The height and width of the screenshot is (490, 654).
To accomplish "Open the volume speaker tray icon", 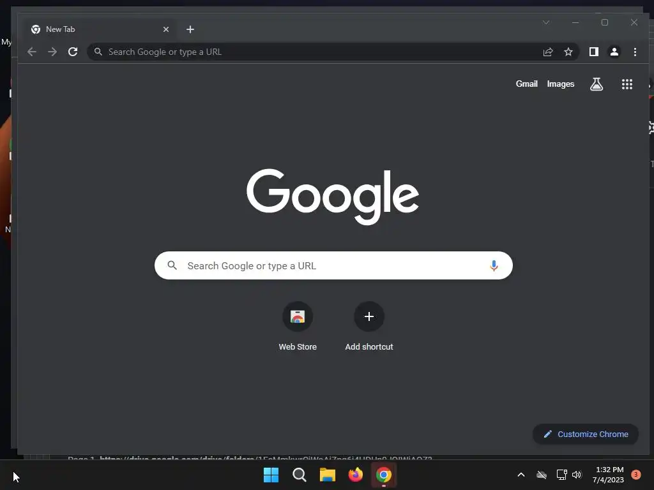I will (x=577, y=475).
